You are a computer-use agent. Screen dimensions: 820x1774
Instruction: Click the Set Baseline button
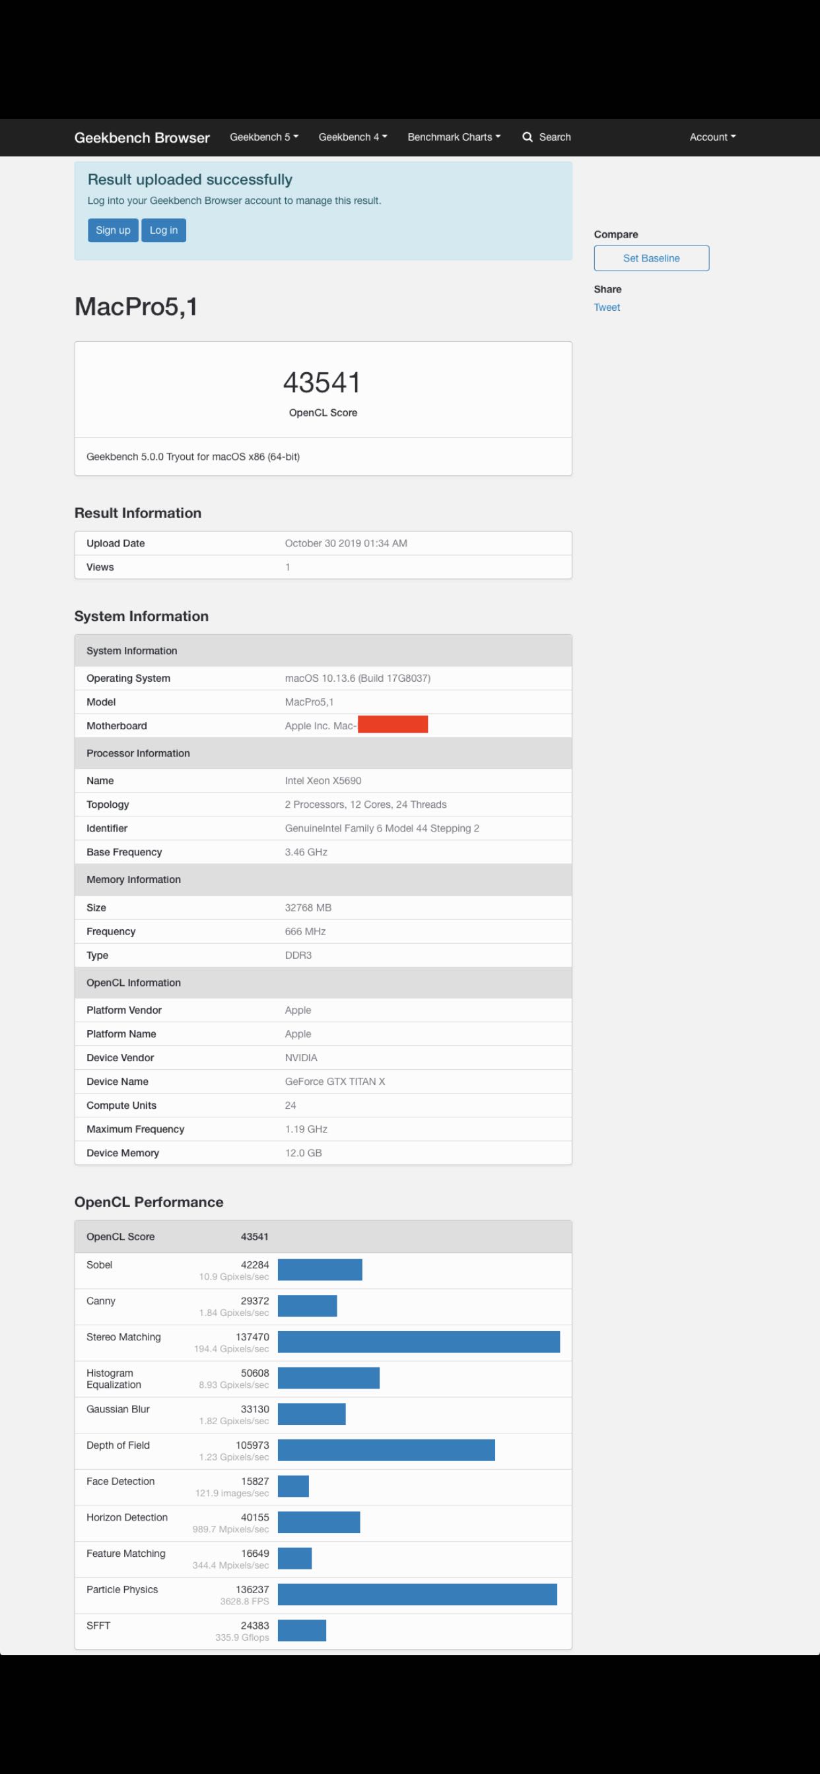pos(651,258)
